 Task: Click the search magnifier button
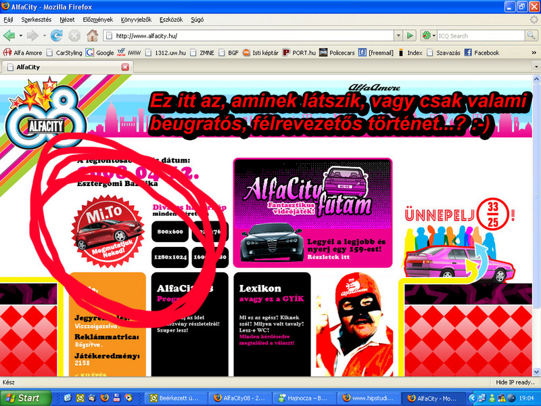[531, 36]
